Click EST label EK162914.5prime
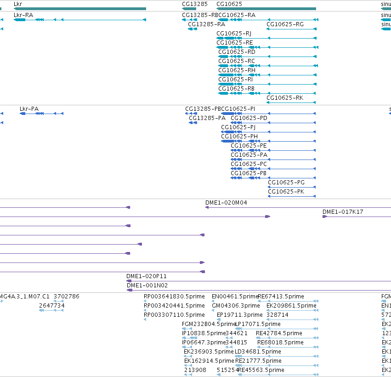Screen dimensions: 391x377 click(x=209, y=361)
